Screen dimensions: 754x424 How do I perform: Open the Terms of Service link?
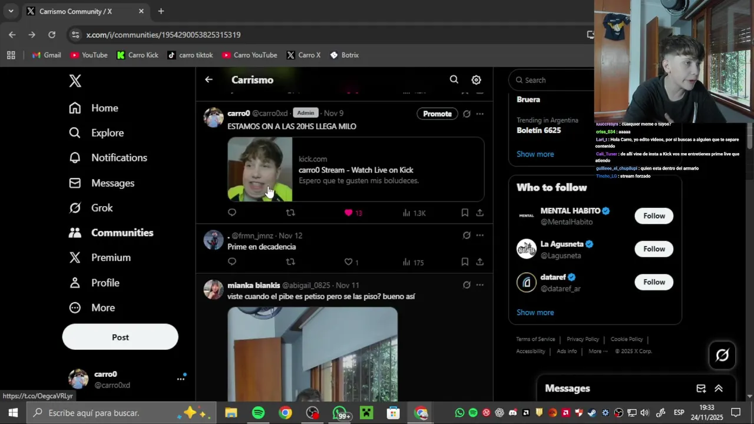pos(535,339)
